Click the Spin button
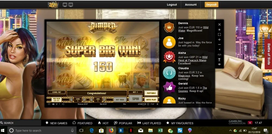The image size is (272, 134). click(x=135, y=99)
